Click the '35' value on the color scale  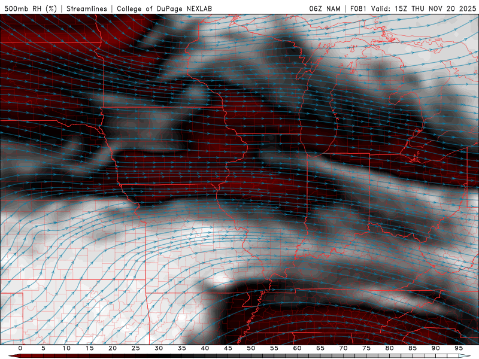[182, 348]
